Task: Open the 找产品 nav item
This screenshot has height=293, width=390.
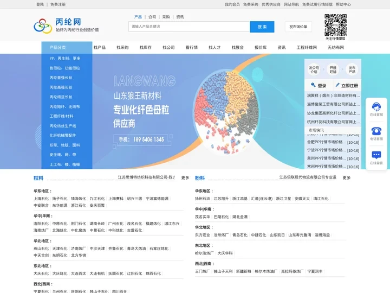Action: pos(100,47)
